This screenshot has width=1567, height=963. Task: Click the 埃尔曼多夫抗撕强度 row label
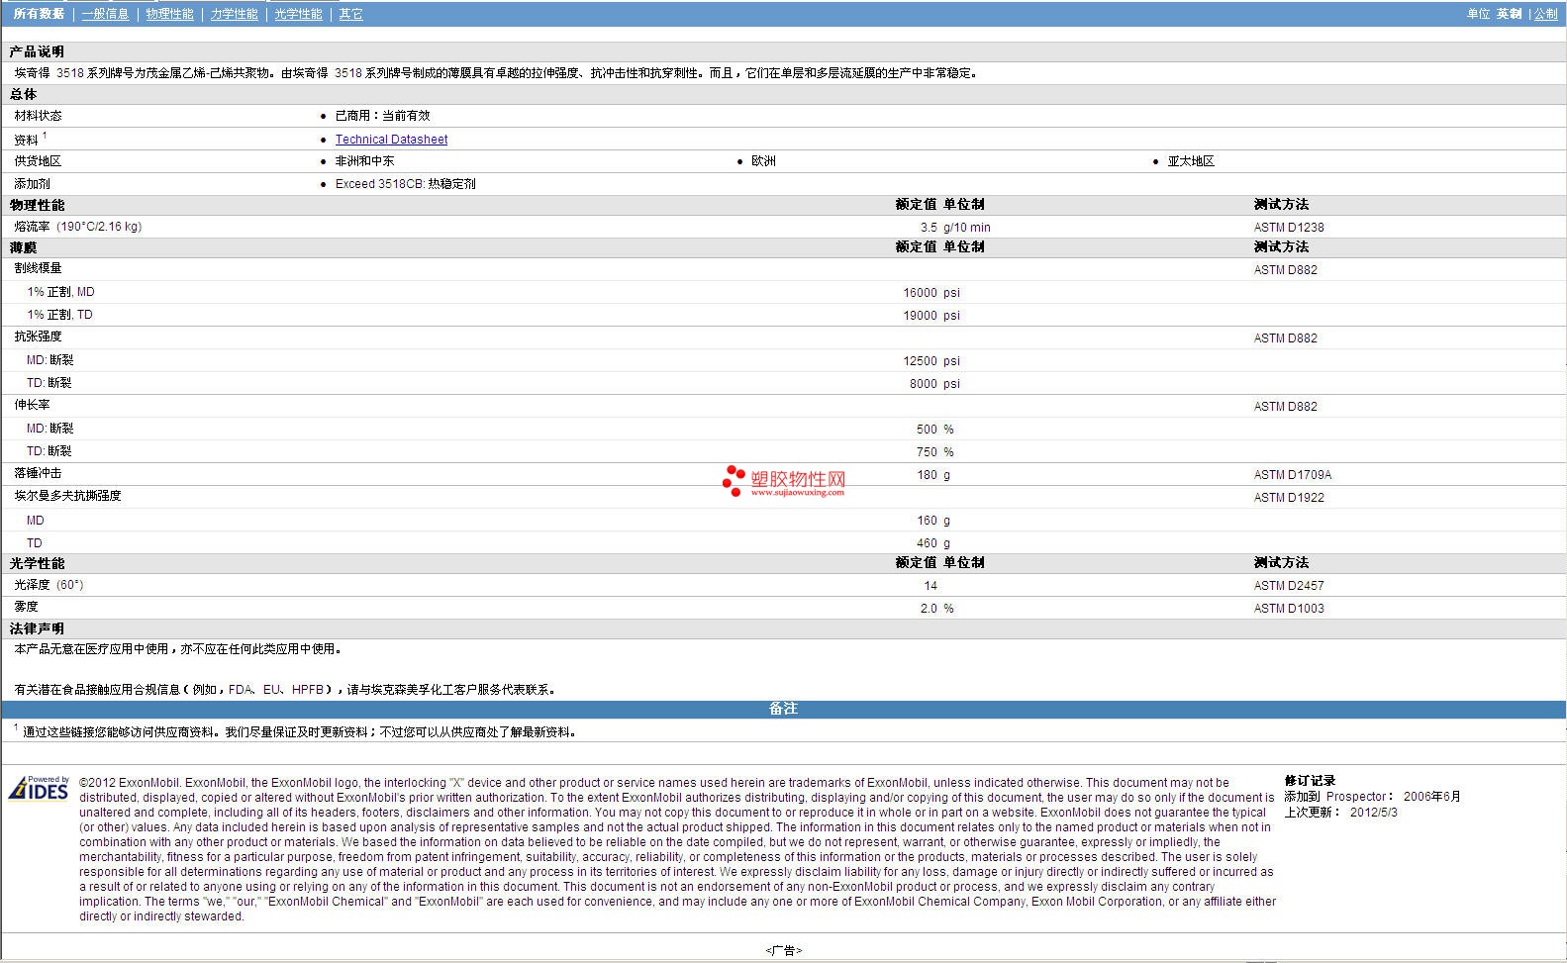click(67, 496)
